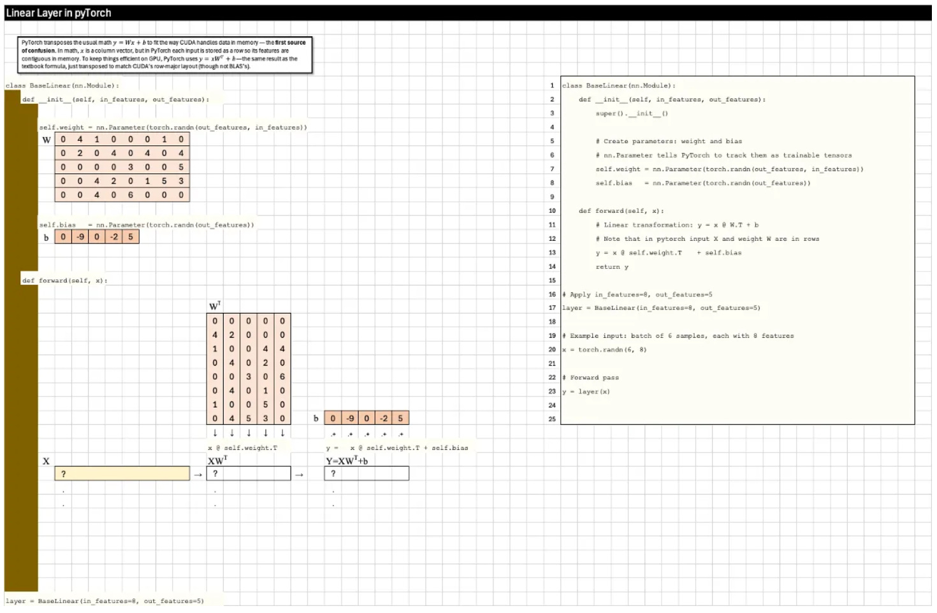Click the 'W' label beside the weight matrix
Image resolution: width=937 pixels, height=613 pixels.
point(47,140)
